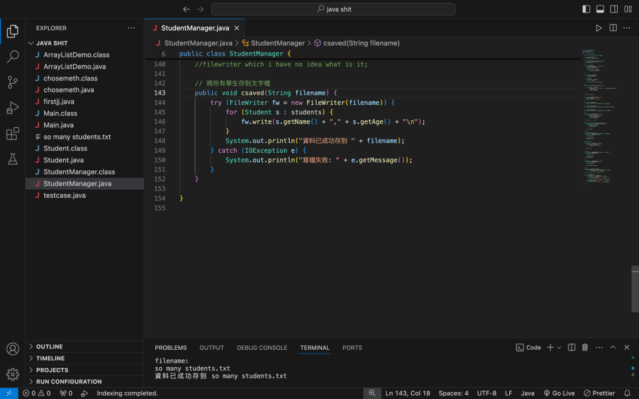Click the java shit search command box
639x399 pixels.
tap(333, 9)
